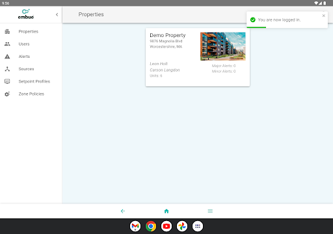The height and width of the screenshot is (234, 333).
Task: Open the Alerts menu item
Action: pos(24,57)
